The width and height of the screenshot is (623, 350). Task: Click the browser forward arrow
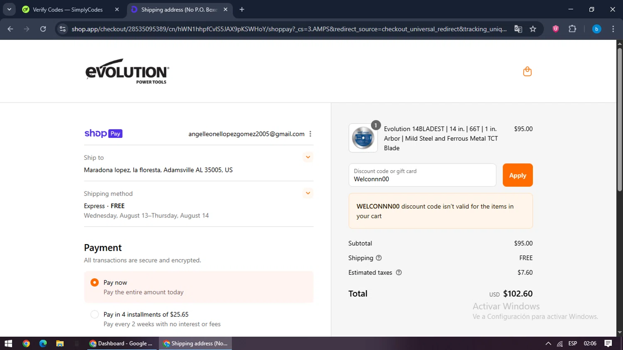click(x=27, y=29)
